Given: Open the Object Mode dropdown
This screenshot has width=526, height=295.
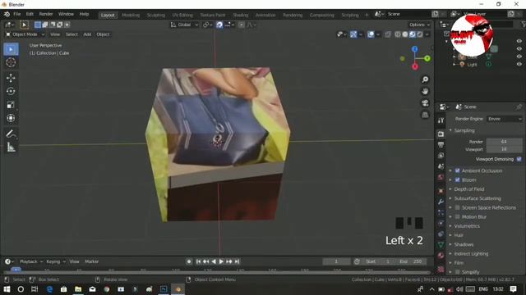Looking at the screenshot, I should [x=25, y=34].
